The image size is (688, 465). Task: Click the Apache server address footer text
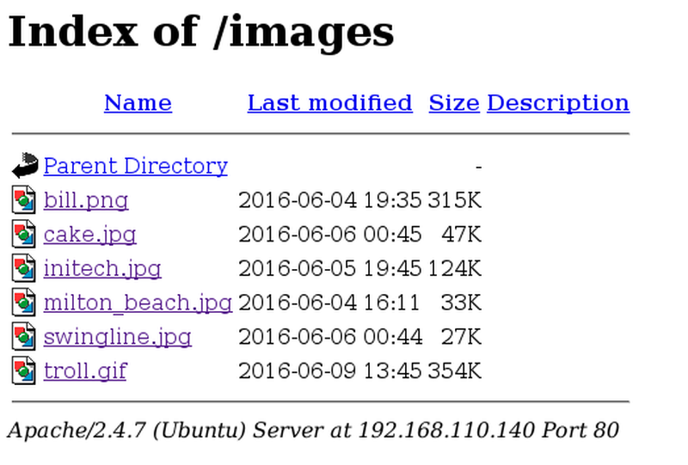point(312,429)
